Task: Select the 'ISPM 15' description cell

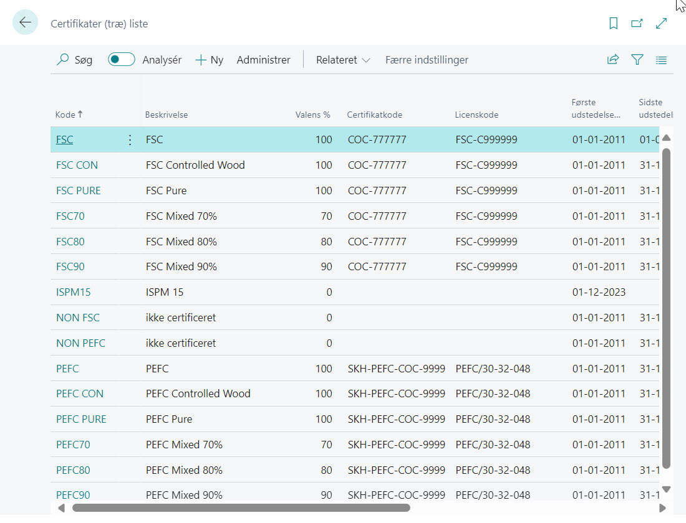Action: pos(165,292)
